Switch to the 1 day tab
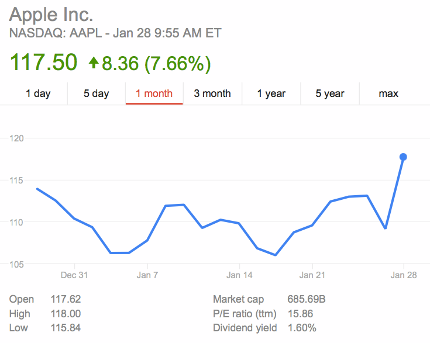430x343 pixels. [x=38, y=93]
